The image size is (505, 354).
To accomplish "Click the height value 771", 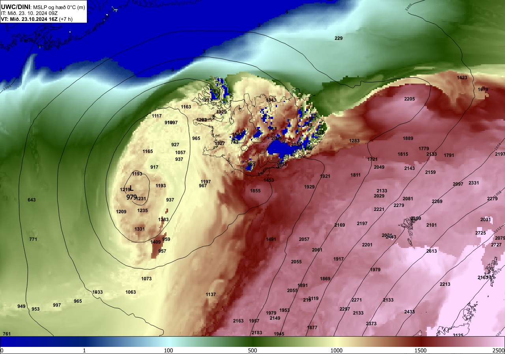I will pyautogui.click(x=33, y=239).
